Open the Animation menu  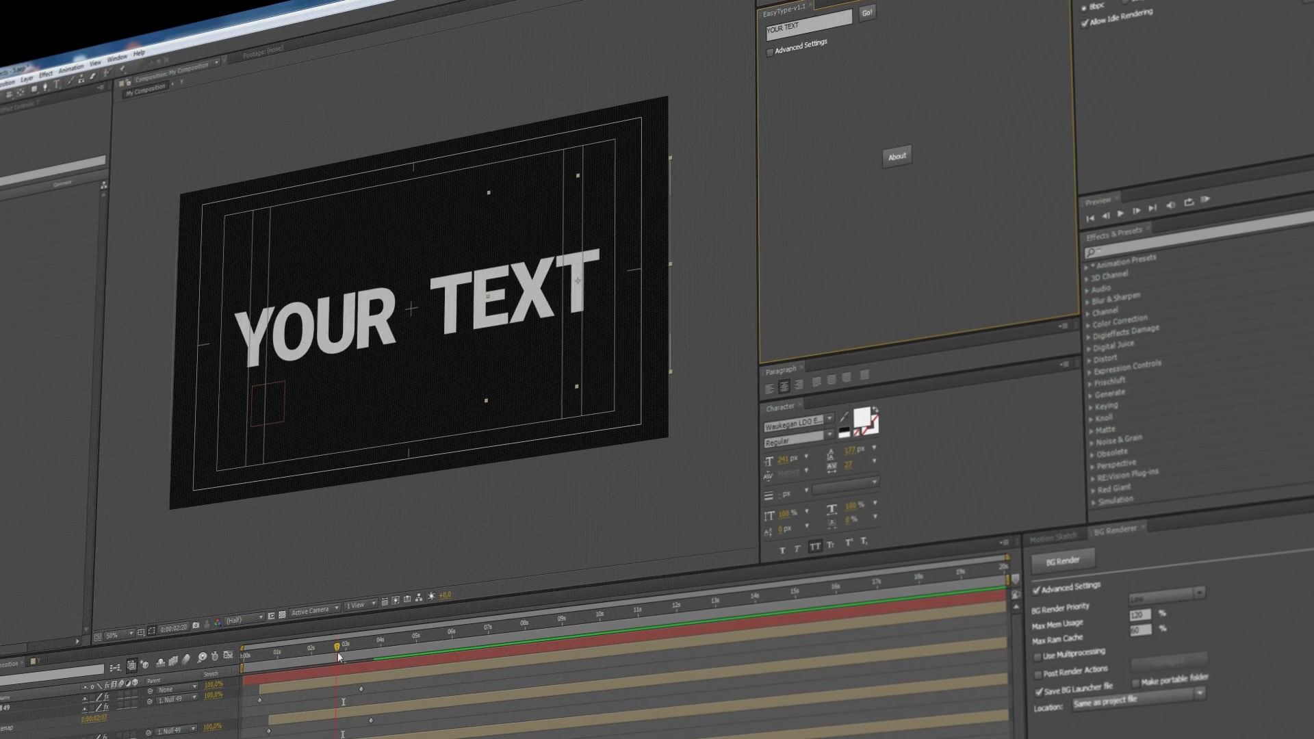click(70, 69)
